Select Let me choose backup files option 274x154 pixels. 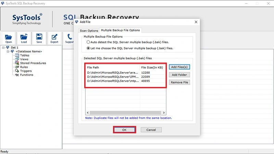[x=88, y=48]
